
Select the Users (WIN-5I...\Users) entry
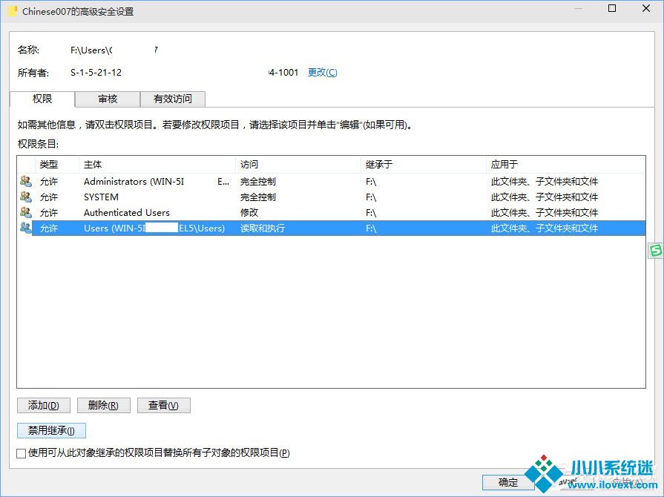pyautogui.click(x=332, y=228)
